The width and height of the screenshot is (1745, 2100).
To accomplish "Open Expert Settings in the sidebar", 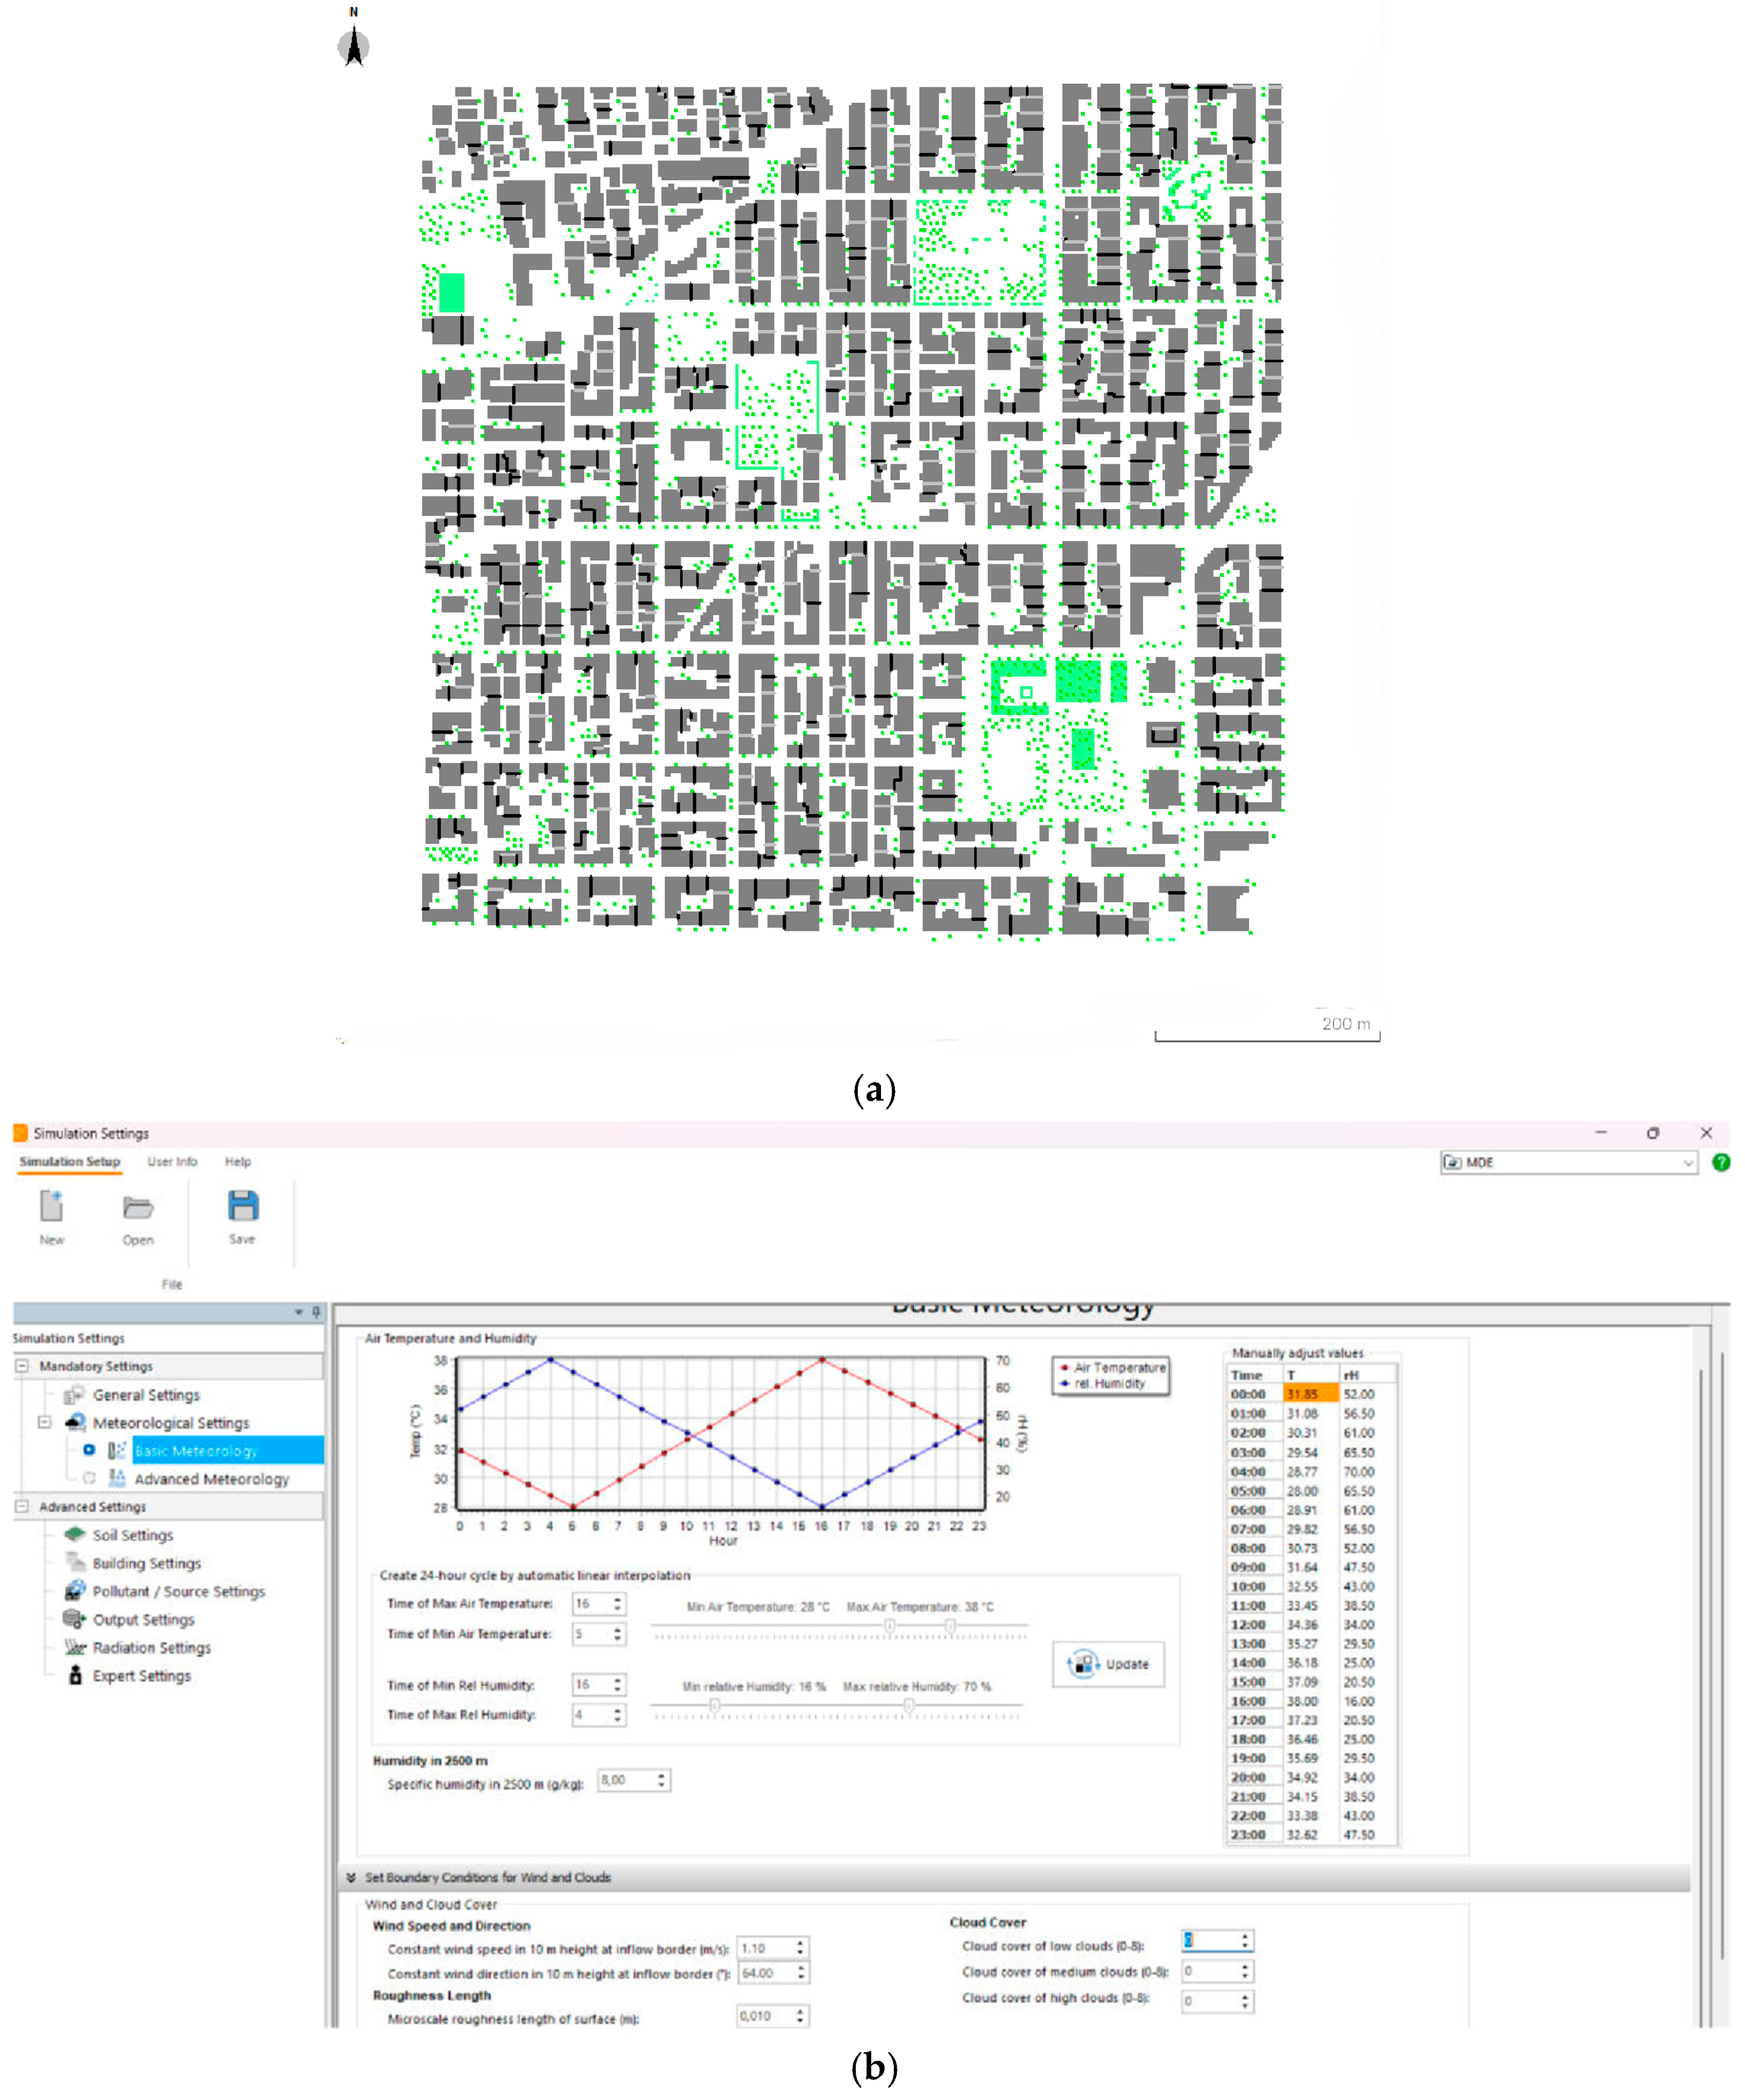I will 142,1676.
